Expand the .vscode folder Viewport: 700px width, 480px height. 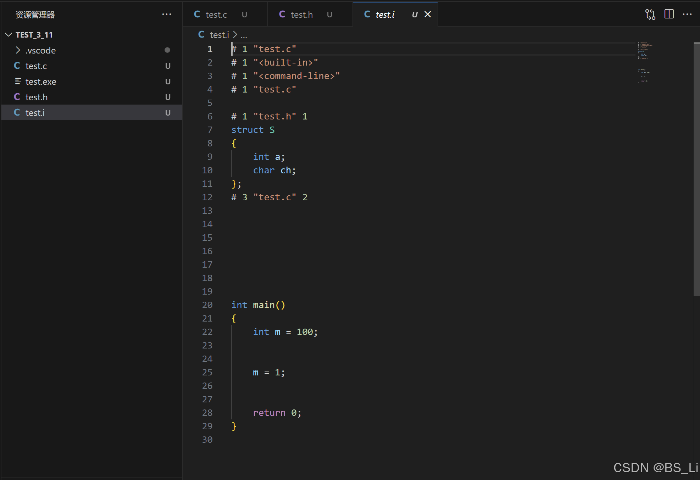coord(18,50)
